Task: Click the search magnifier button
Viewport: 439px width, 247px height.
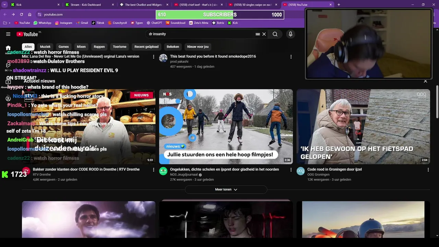Action: pyautogui.click(x=275, y=34)
